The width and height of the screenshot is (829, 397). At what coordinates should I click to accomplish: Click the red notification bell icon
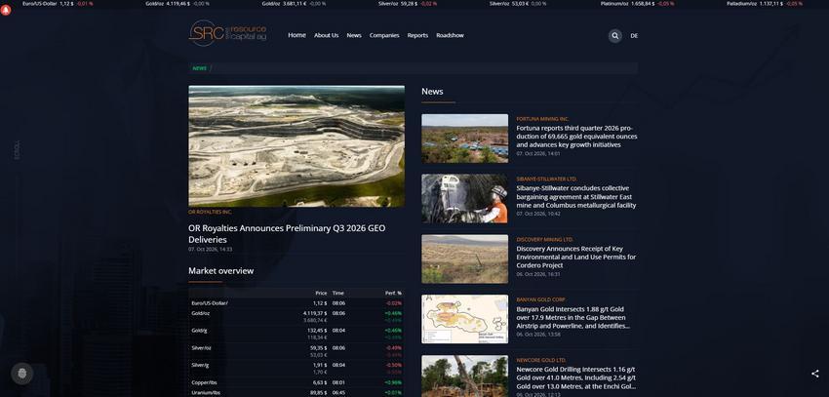pyautogui.click(x=6, y=10)
